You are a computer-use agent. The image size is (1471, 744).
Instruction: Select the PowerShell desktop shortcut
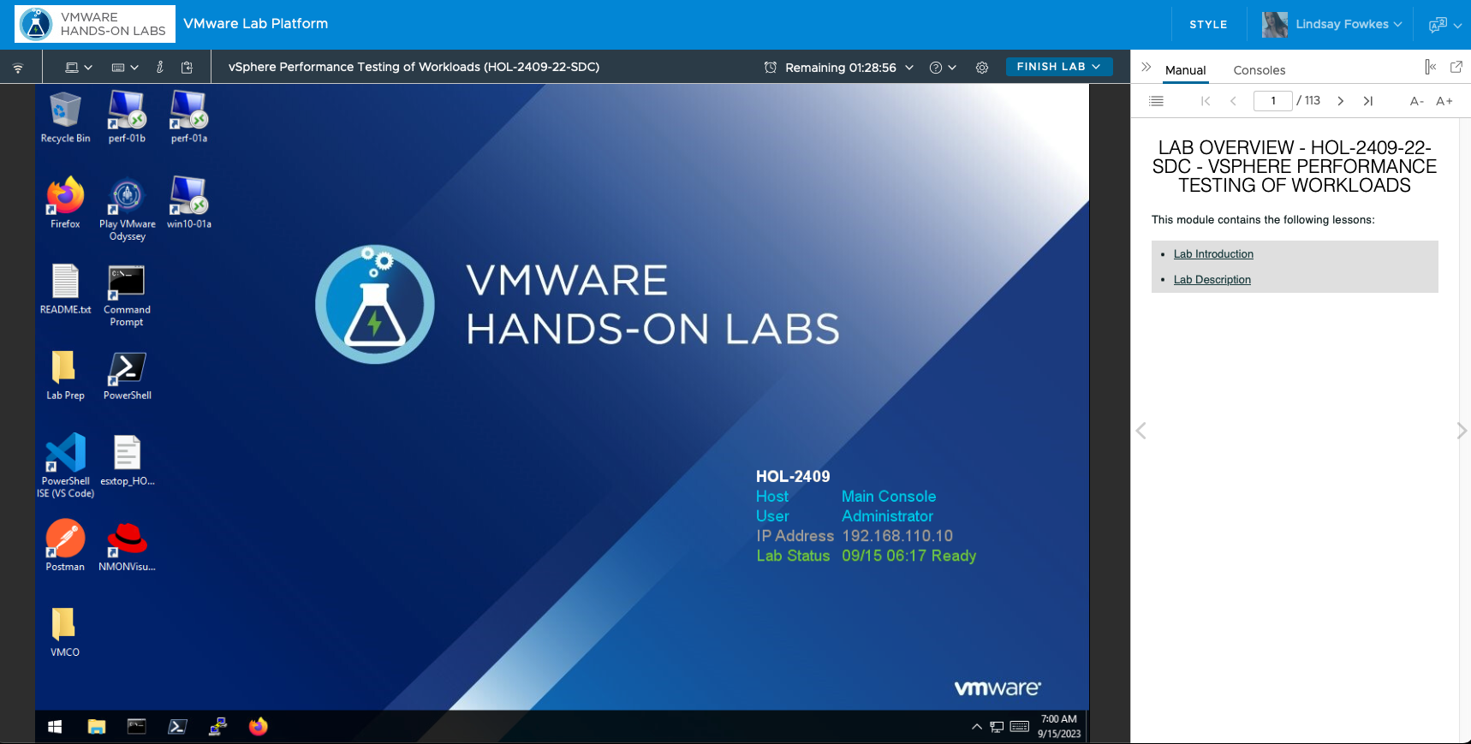tap(127, 374)
